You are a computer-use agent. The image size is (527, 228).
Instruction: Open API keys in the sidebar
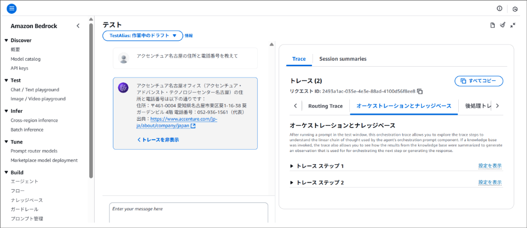[x=20, y=68]
